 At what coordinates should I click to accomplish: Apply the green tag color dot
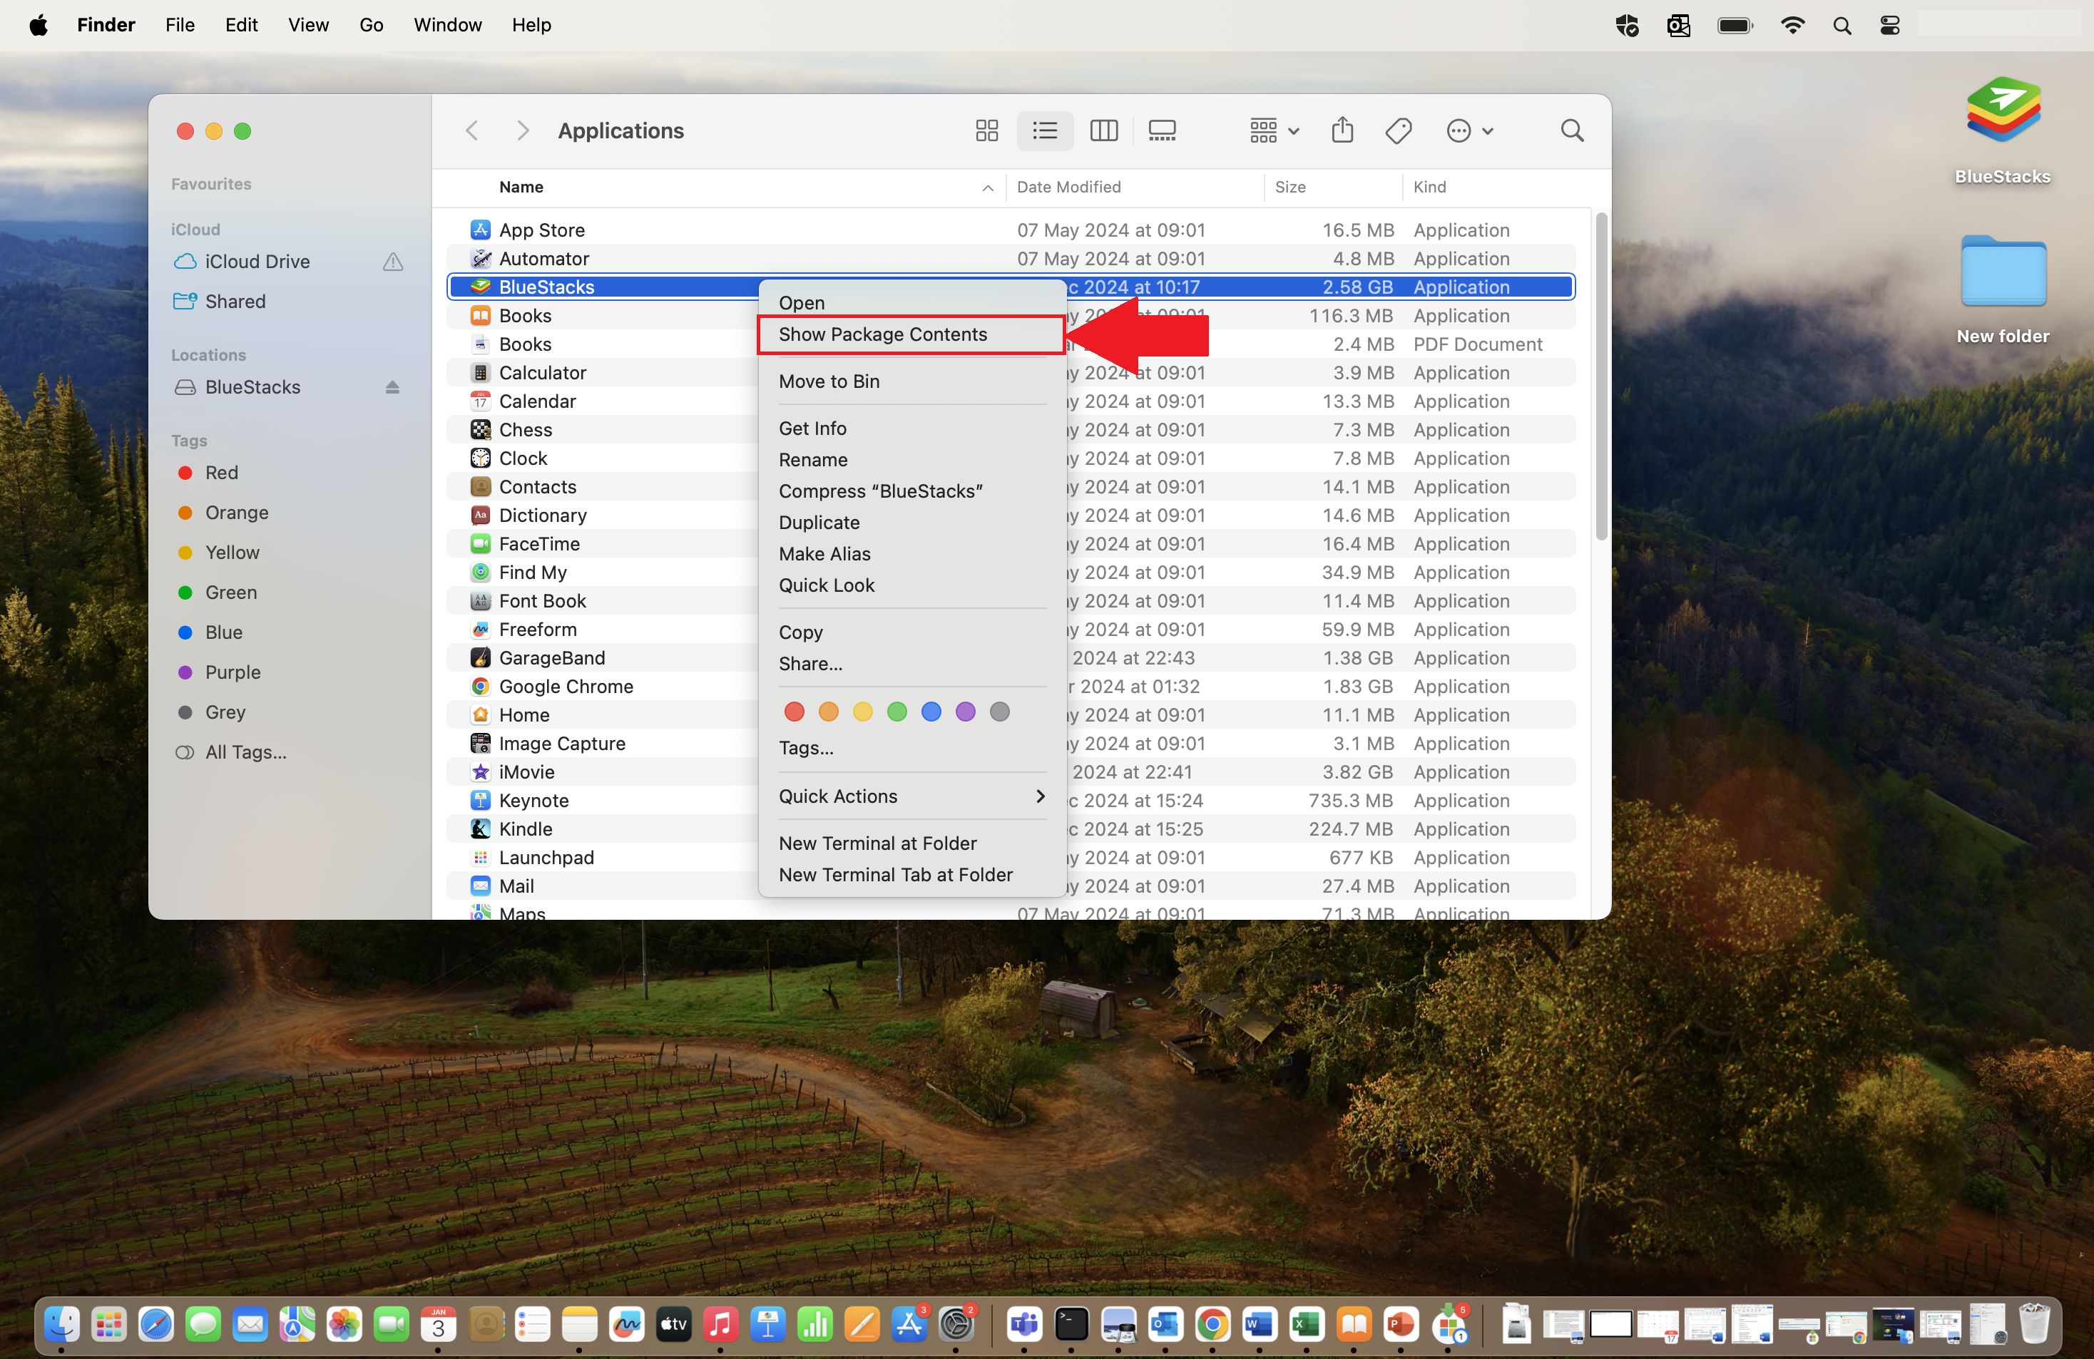tap(897, 712)
